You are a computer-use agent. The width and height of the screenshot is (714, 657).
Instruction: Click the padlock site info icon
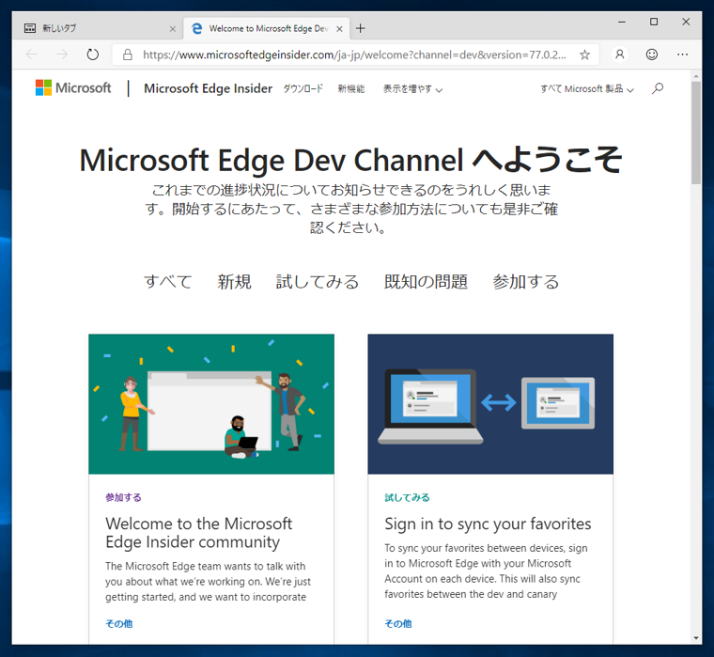click(128, 55)
